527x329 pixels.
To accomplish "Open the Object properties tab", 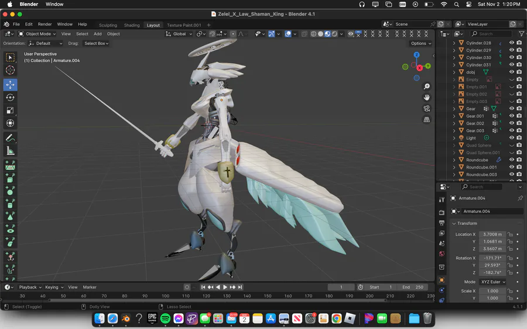I will [442, 280].
